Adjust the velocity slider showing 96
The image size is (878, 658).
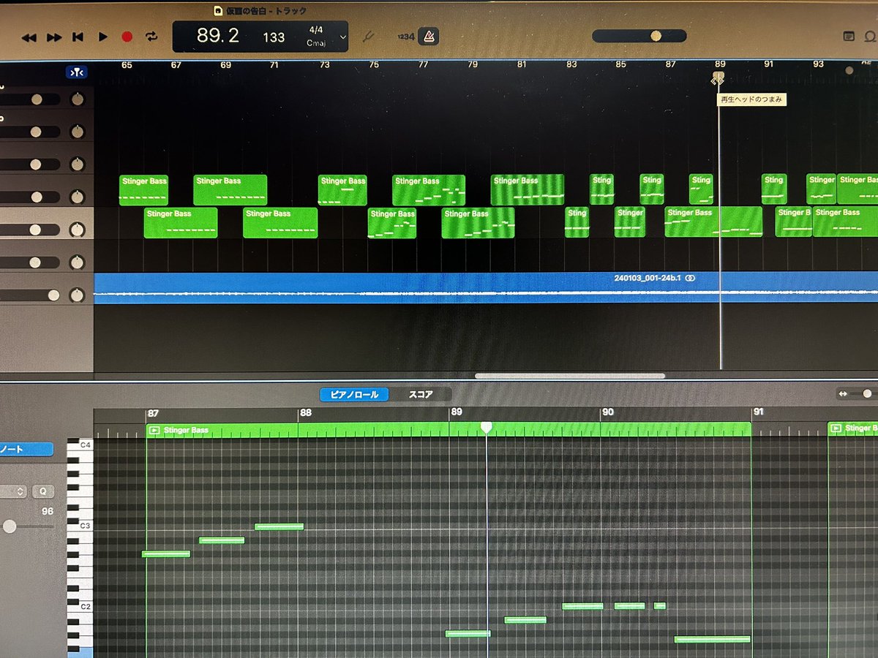[27, 526]
